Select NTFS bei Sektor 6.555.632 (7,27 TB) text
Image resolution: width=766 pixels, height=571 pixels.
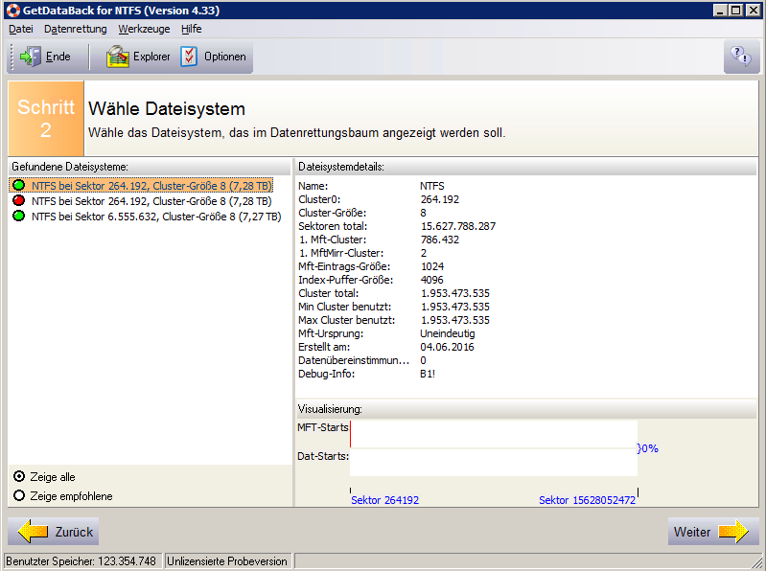[x=156, y=217]
